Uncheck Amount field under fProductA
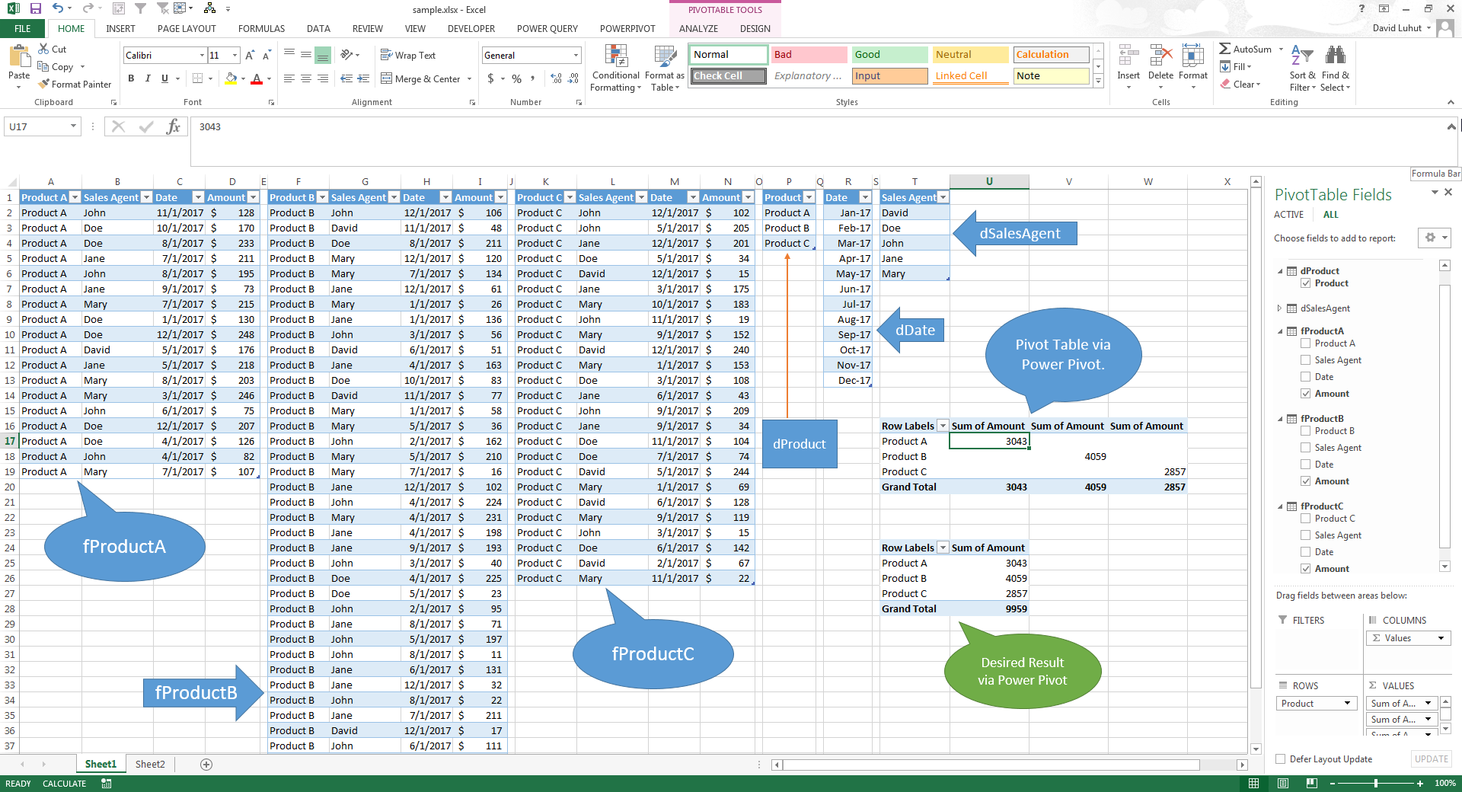 click(1306, 394)
